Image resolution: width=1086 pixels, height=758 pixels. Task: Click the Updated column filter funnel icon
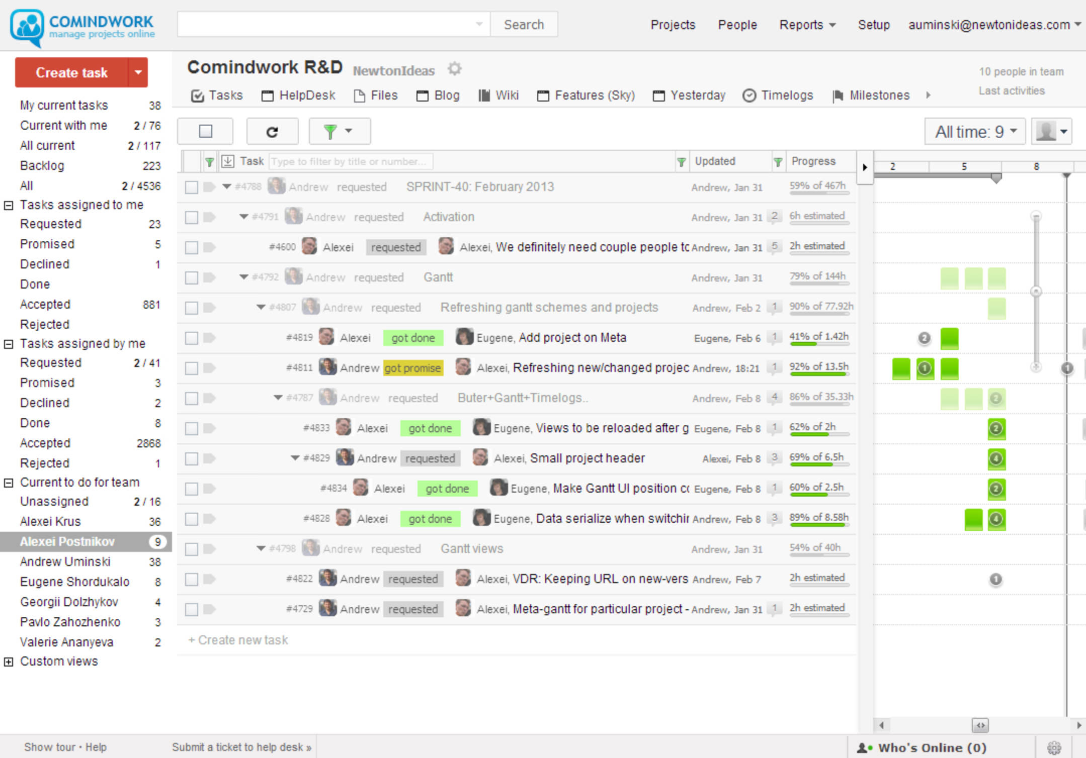point(682,162)
